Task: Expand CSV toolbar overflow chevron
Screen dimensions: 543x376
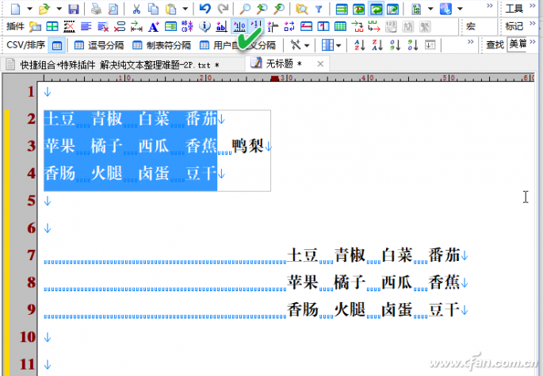Action: coord(470,42)
